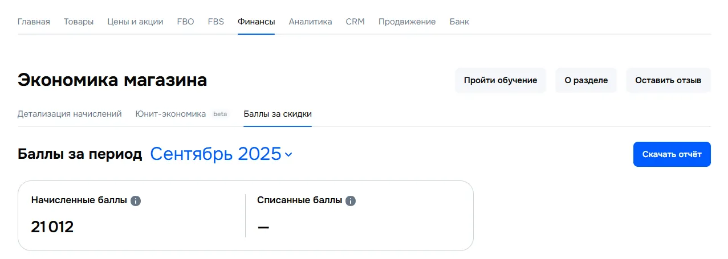728x259 pixels.
Task: Click the О разделе button
Action: coord(586,80)
